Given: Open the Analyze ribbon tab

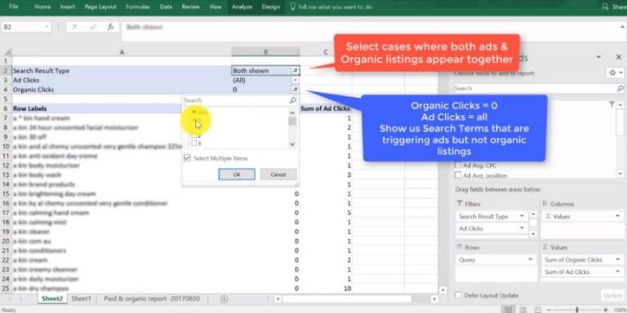Looking at the screenshot, I should [x=242, y=7].
